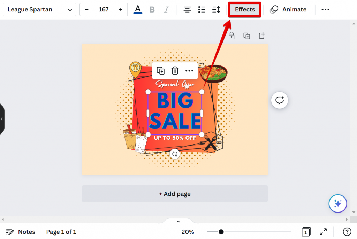Click the + Add page button

point(175,194)
